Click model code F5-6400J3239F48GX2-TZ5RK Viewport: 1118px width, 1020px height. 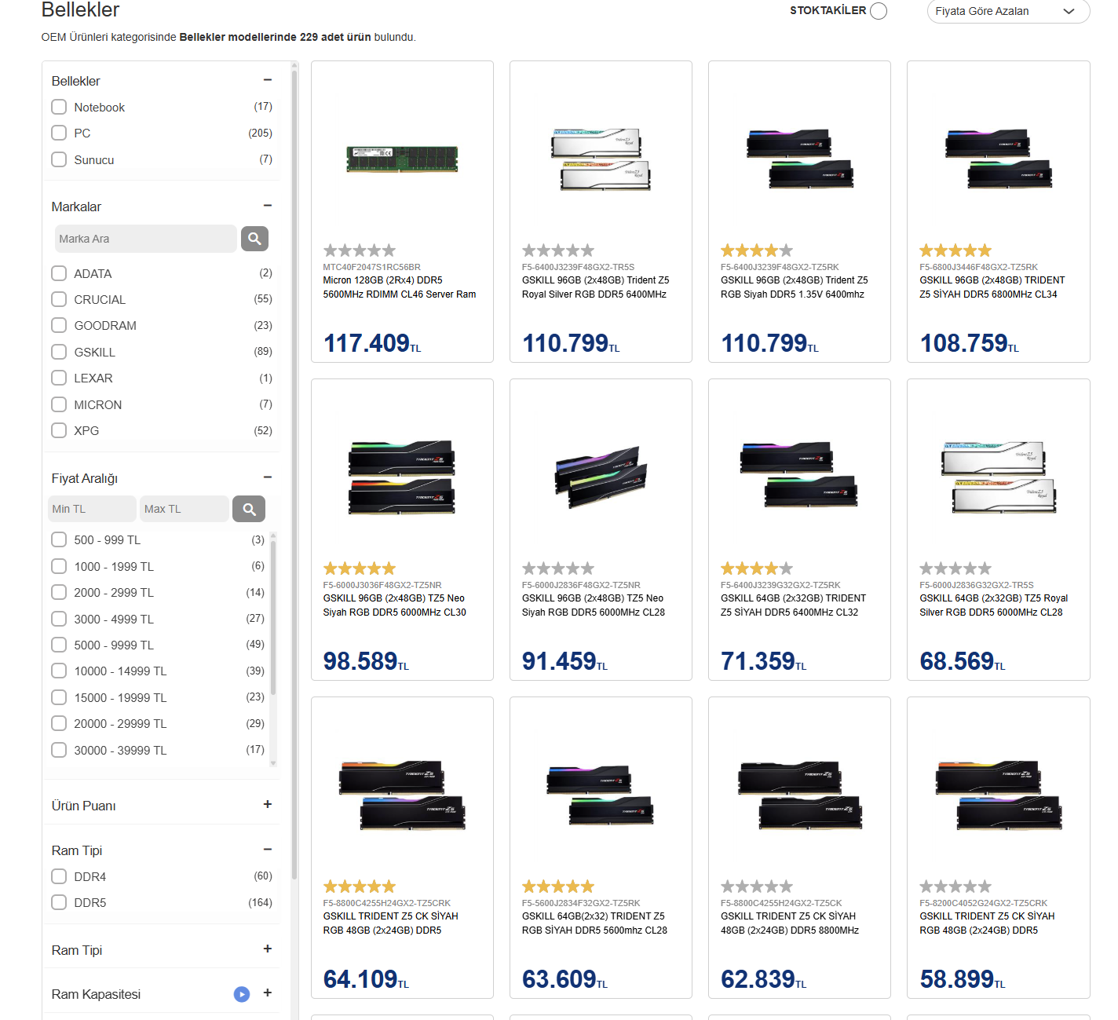point(780,267)
